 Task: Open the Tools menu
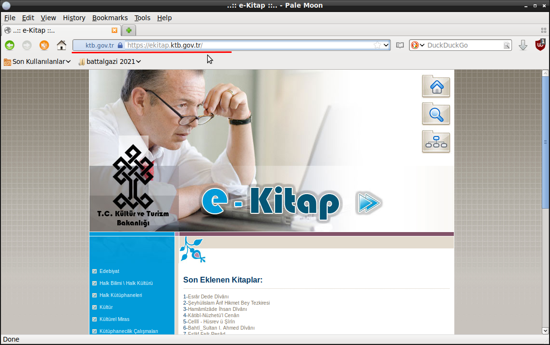pos(142,18)
